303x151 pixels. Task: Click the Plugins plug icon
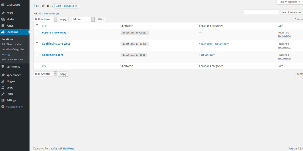click(x=3, y=81)
